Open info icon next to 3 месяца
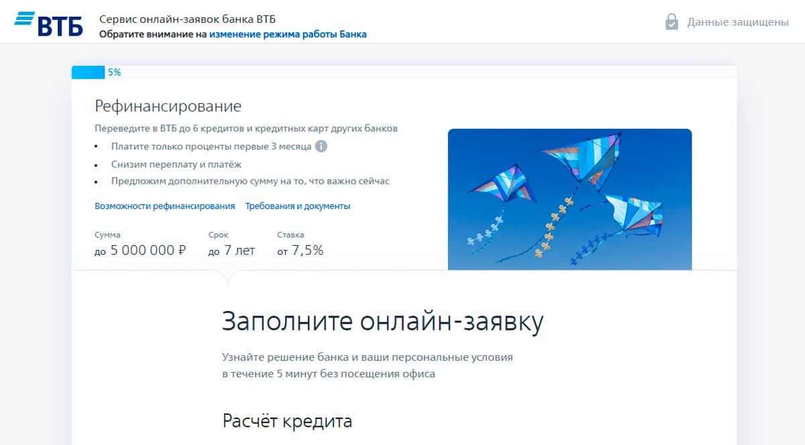The height and width of the screenshot is (445, 805). 321,146
